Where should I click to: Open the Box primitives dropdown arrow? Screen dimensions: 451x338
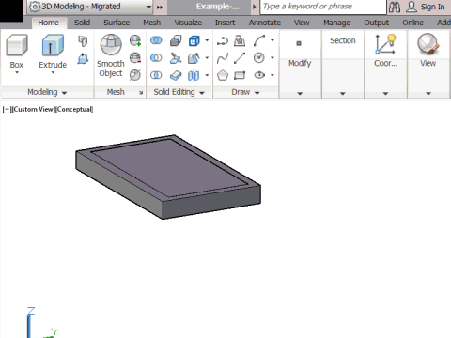(17, 73)
